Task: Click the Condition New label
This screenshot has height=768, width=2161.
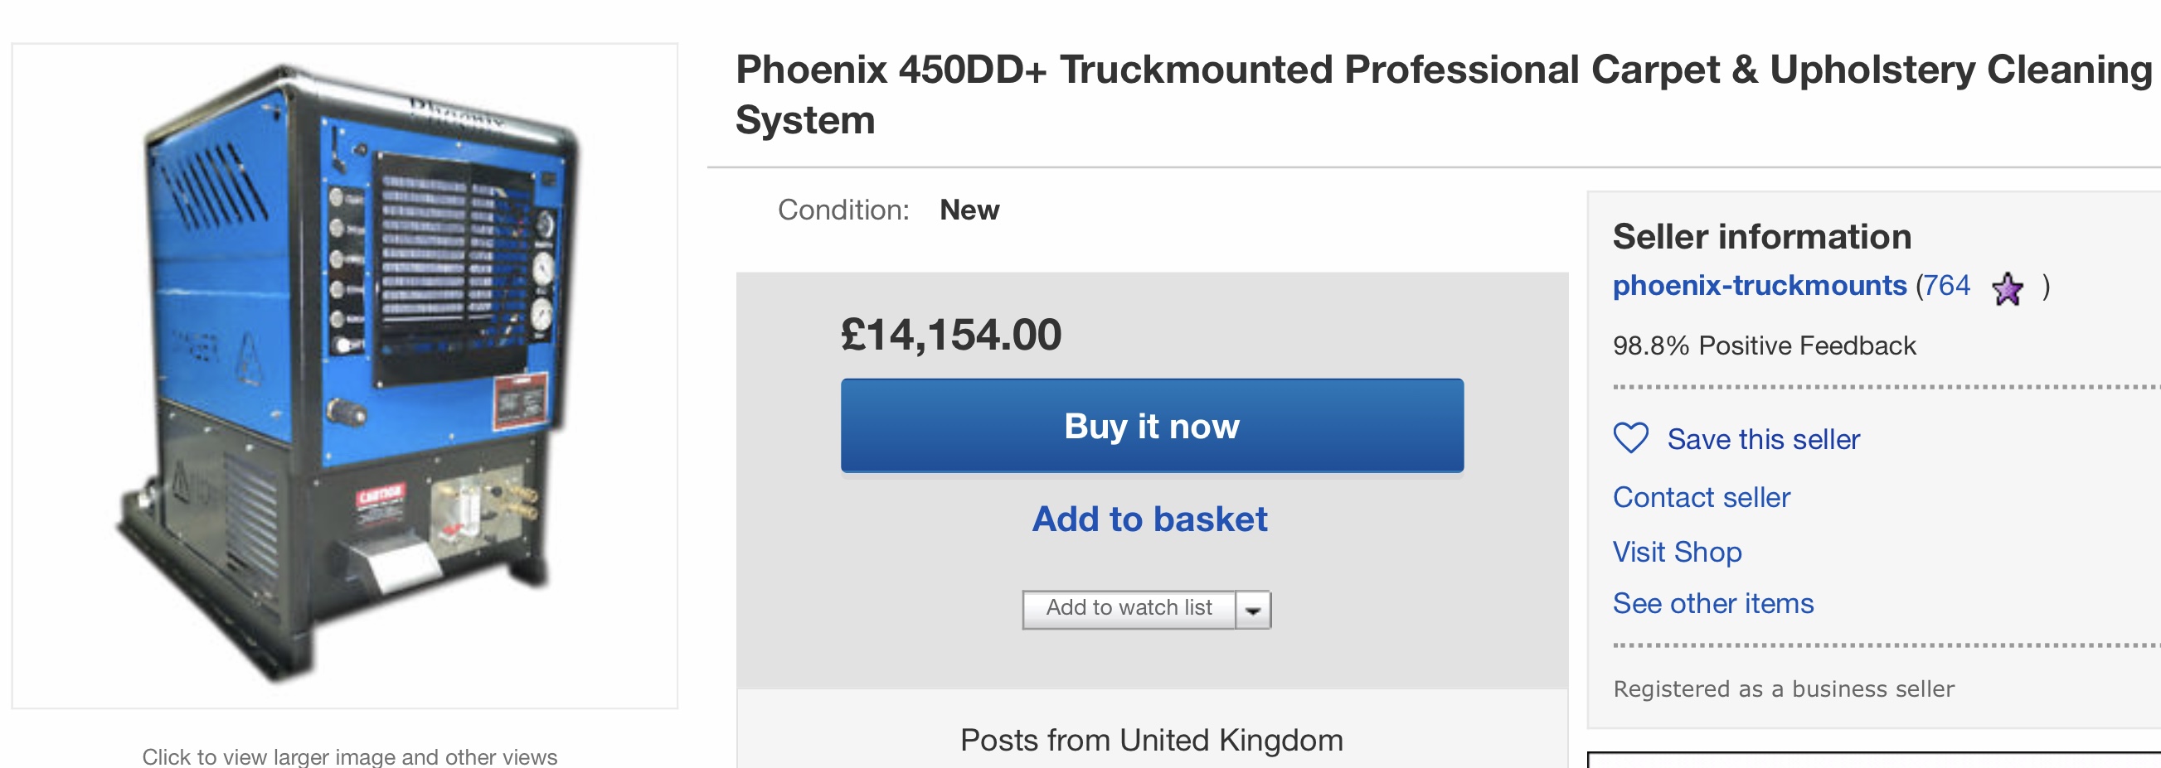Action: coord(969,210)
